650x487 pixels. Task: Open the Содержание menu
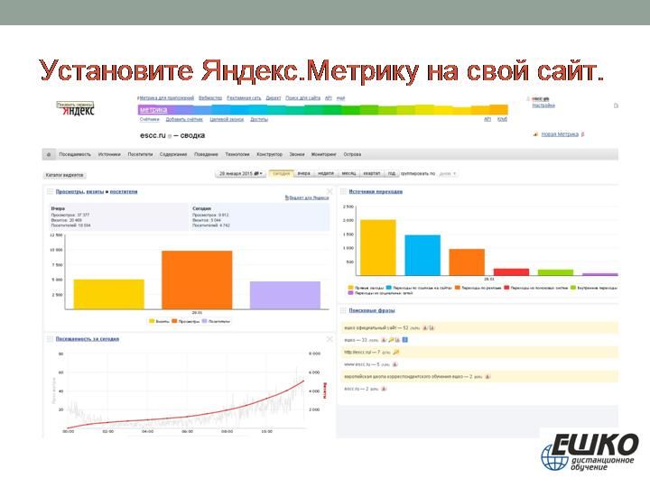tap(173, 154)
